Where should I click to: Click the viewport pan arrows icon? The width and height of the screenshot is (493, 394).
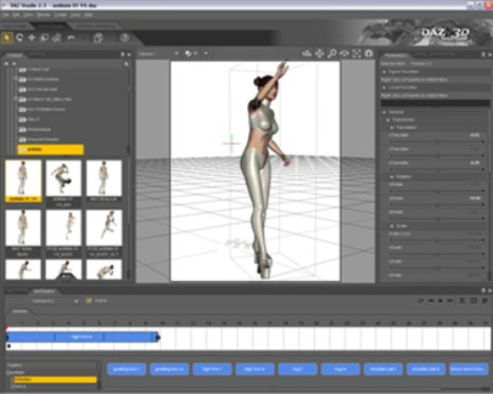click(x=320, y=53)
